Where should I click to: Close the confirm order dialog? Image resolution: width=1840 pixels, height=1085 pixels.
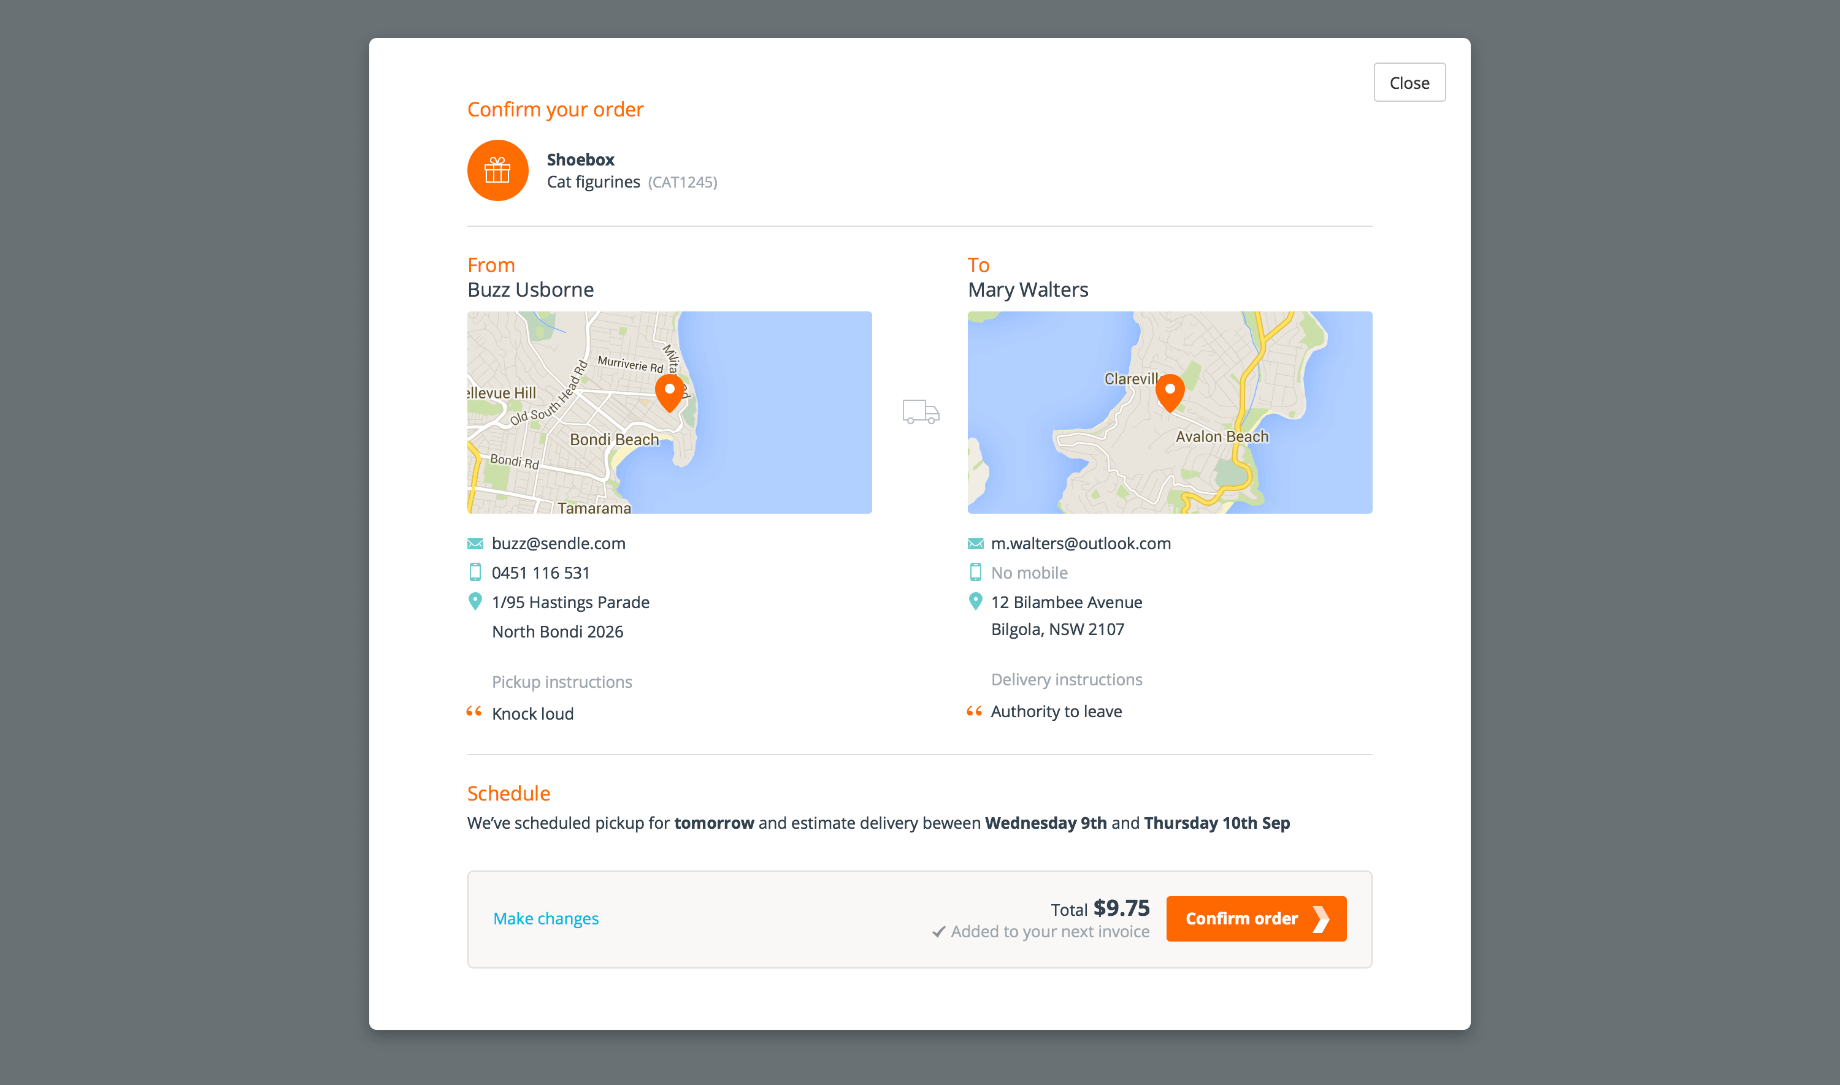point(1409,83)
